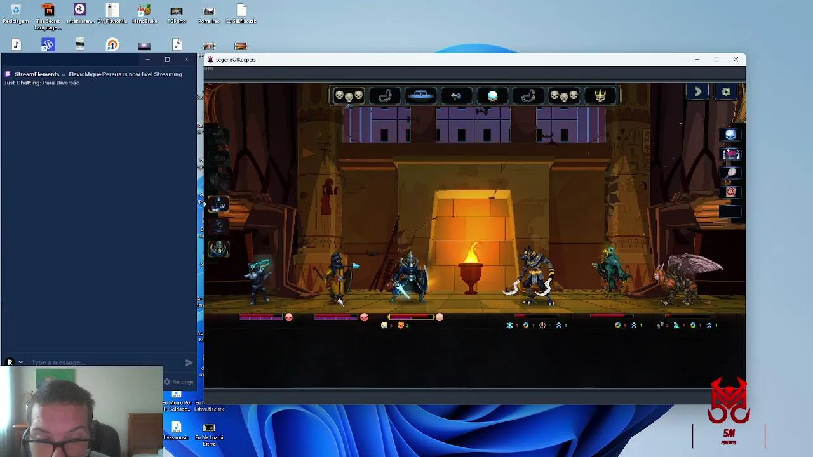Expand the StreamElements dropdown chevron in chat
The width and height of the screenshot is (813, 457).
[64, 74]
